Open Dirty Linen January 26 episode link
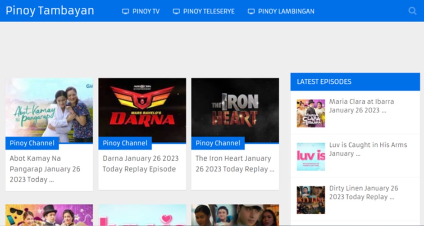 point(363,192)
